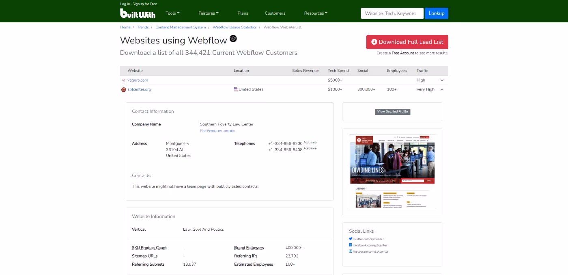Collapse the splcenter.org row chevron
Image resolution: width=568 pixels, height=275 pixels.
(x=442, y=89)
